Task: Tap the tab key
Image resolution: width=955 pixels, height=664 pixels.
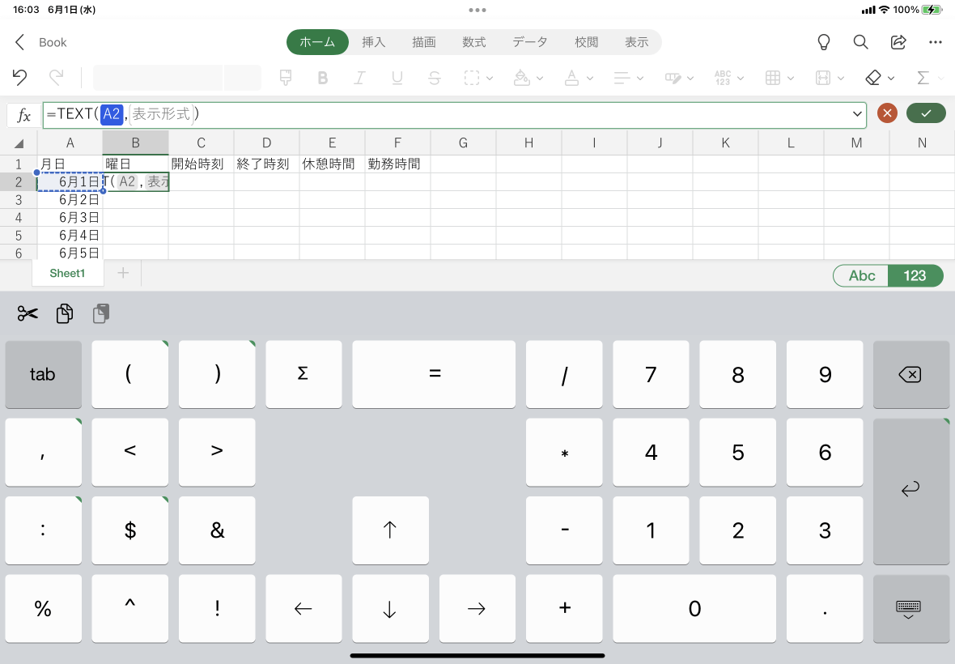Action: tap(43, 374)
